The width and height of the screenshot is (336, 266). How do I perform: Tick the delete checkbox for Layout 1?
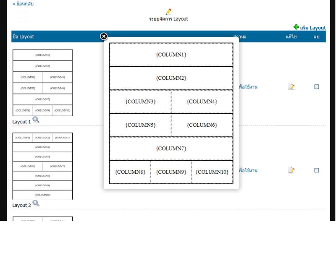[x=317, y=87]
